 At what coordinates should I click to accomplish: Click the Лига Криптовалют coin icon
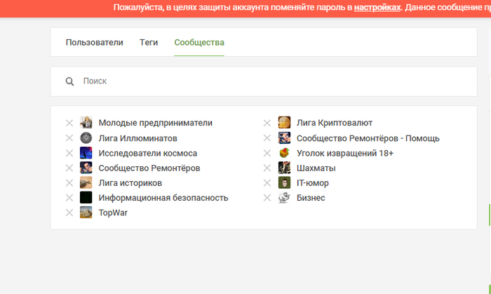click(x=284, y=123)
